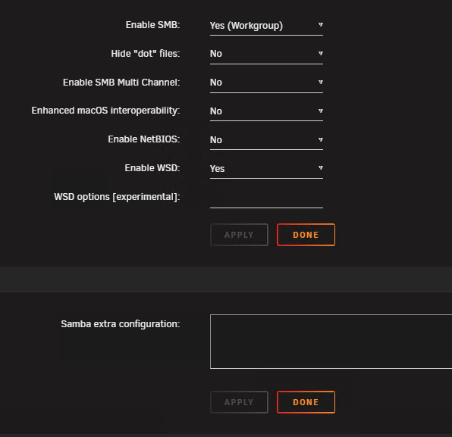
Task: Click APPLY under the WSD options
Action: 239,235
